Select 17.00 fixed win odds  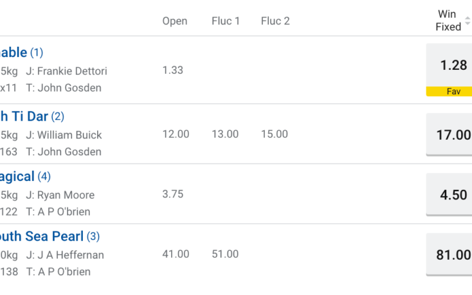[449, 135]
